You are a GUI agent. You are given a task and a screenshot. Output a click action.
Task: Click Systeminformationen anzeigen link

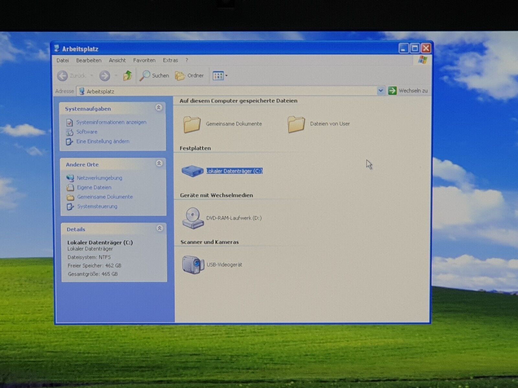pos(111,122)
